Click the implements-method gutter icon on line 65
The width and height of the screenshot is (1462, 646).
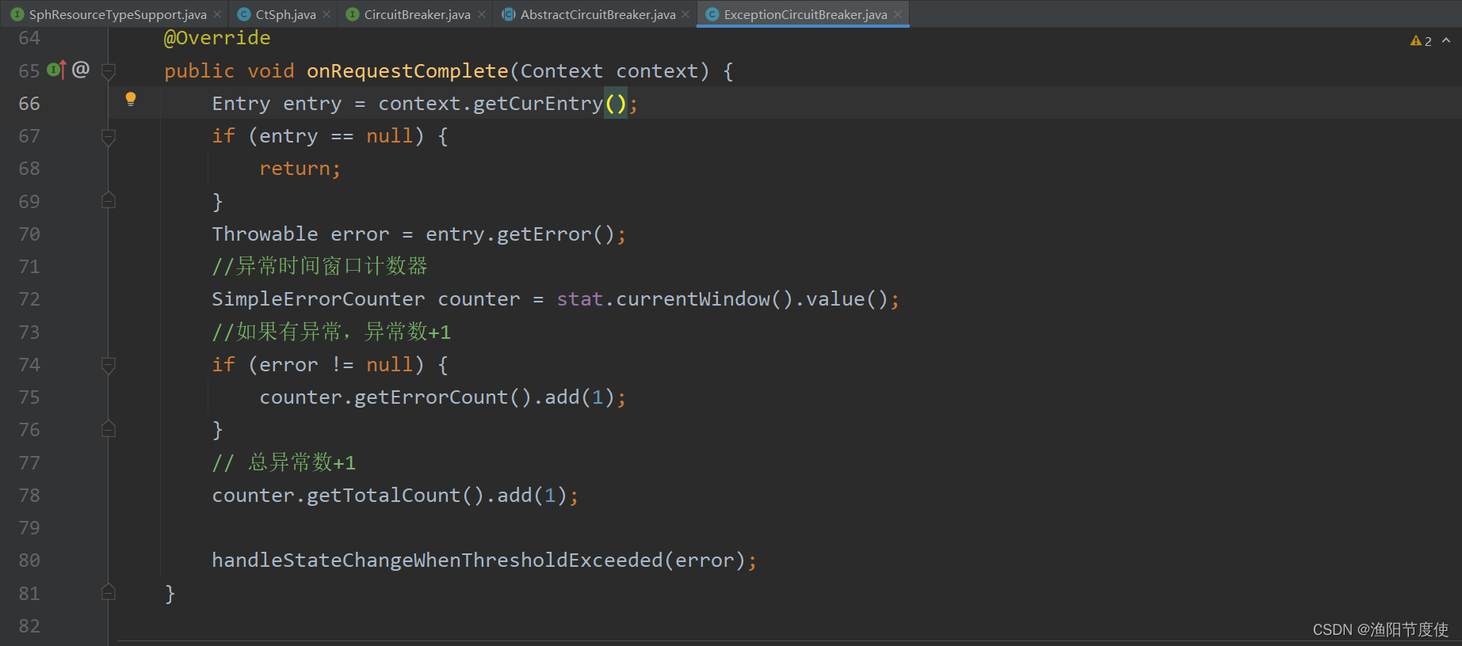pyautogui.click(x=56, y=70)
